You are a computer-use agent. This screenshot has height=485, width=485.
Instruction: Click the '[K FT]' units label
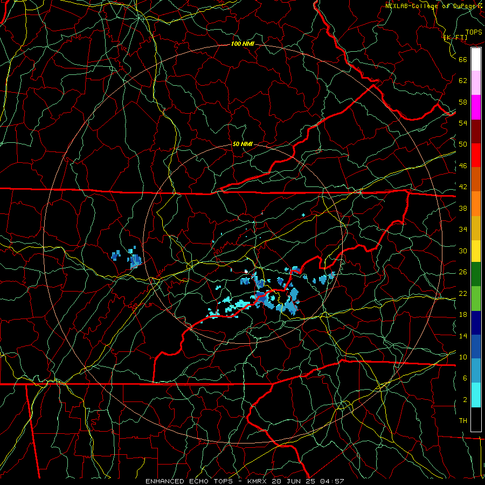tap(455, 37)
